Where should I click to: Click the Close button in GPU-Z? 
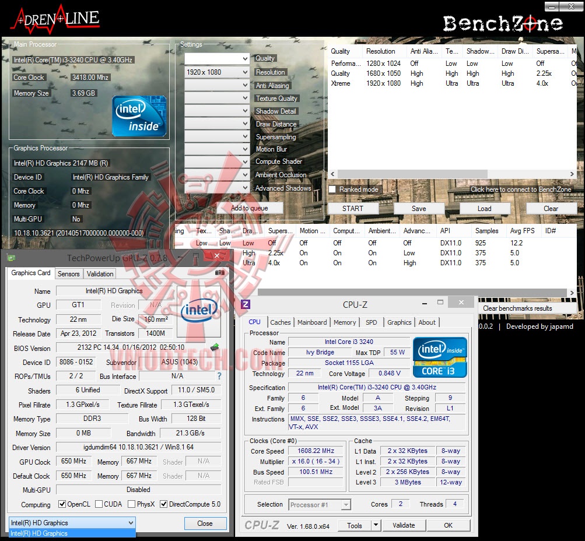click(x=205, y=523)
